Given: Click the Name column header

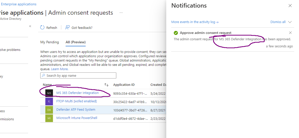Looking at the screenshot, I should (47, 85).
